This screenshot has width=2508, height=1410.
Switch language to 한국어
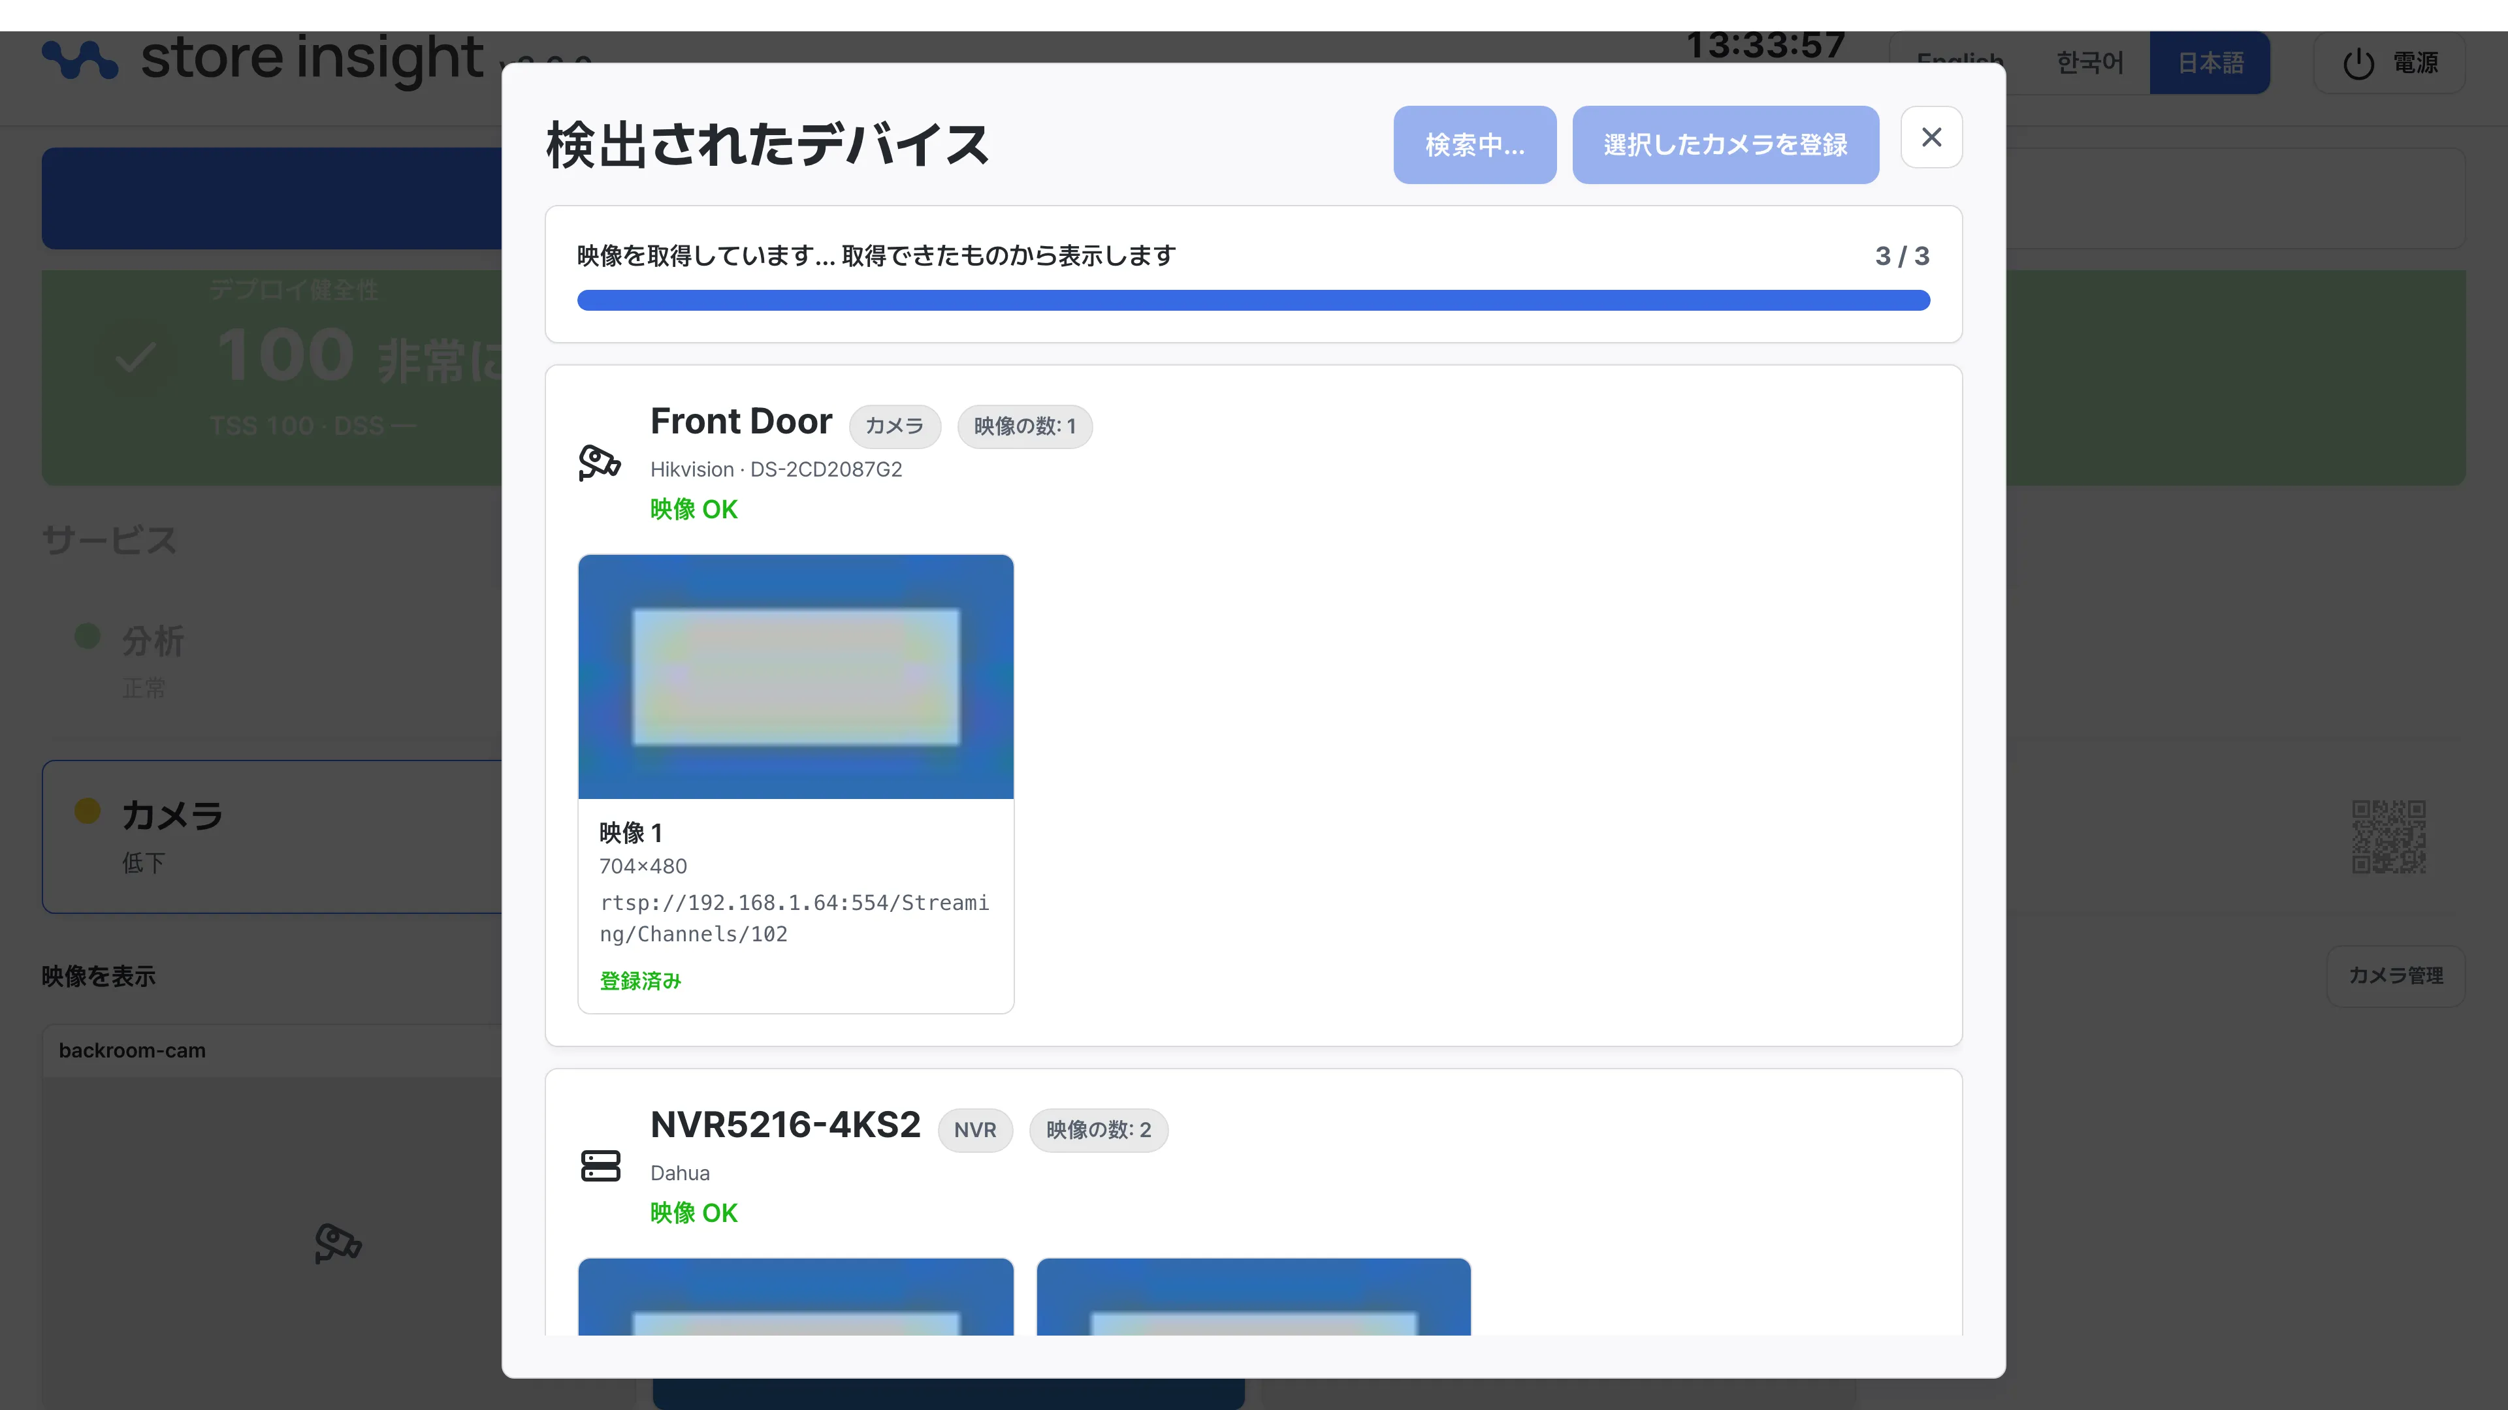click(x=2089, y=63)
